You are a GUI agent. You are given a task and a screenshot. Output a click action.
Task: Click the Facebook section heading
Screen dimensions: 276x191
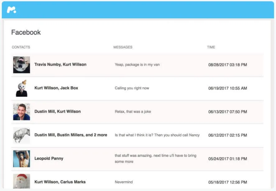tap(26, 32)
